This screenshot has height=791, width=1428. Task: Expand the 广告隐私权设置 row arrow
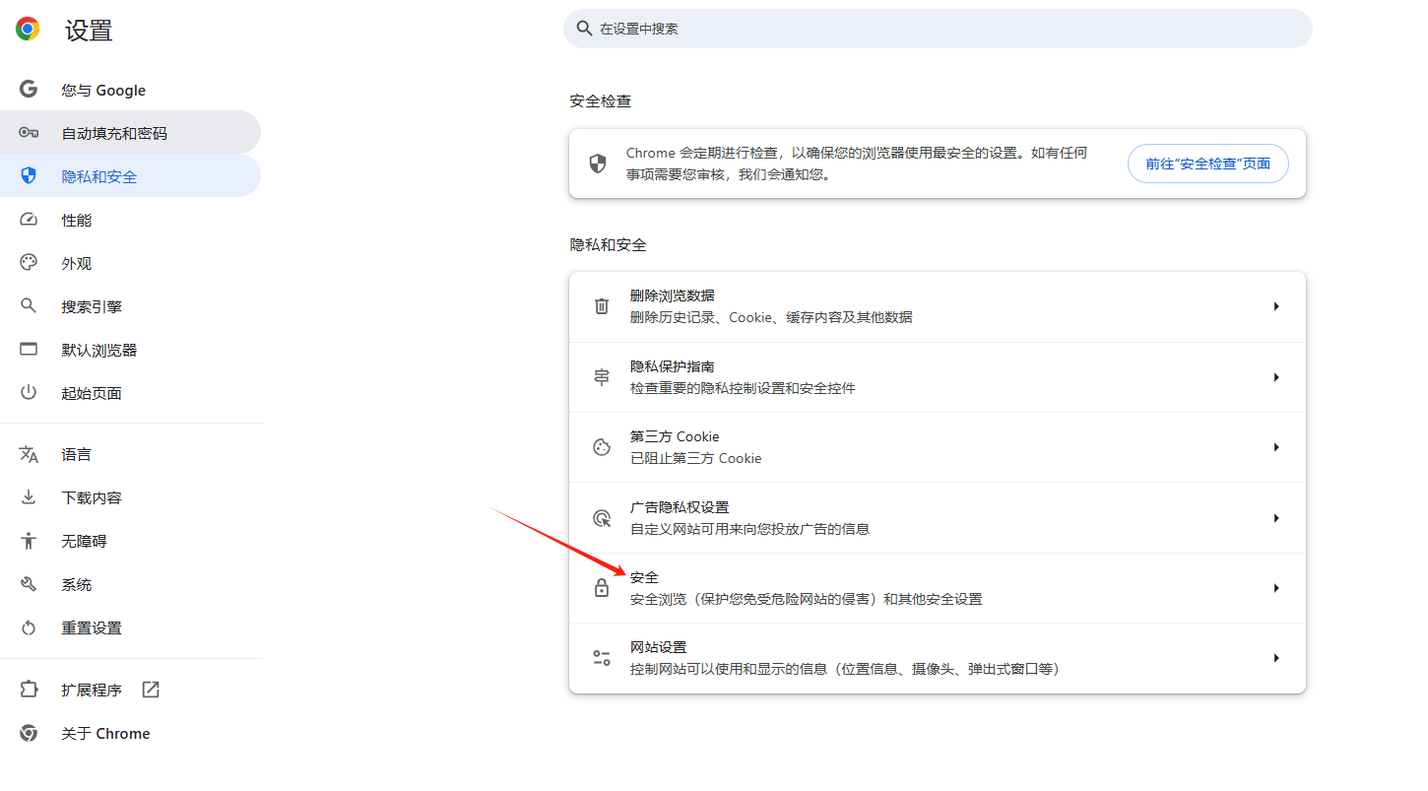(1276, 518)
